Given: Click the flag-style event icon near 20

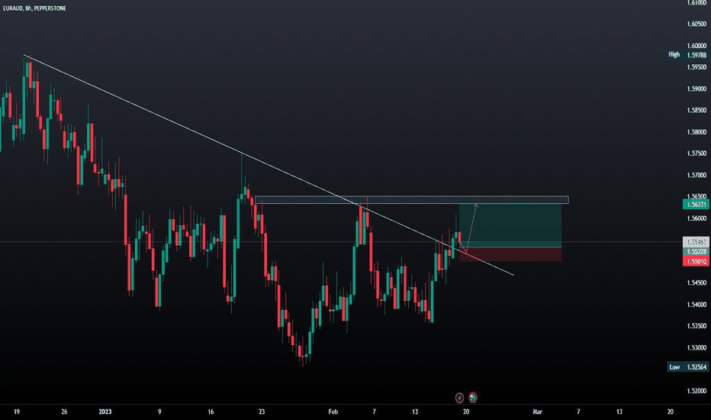Looking at the screenshot, I should click(472, 398).
